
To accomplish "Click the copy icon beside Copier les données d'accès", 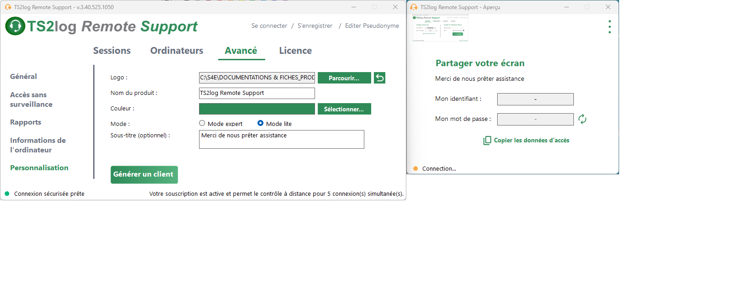I will pos(487,141).
